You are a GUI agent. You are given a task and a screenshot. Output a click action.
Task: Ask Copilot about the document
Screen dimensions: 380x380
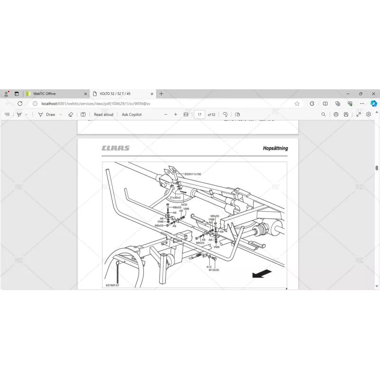pyautogui.click(x=131, y=114)
